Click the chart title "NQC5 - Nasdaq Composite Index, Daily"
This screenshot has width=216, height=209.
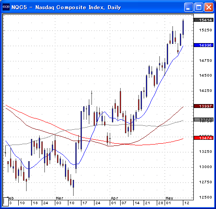tap(66, 7)
